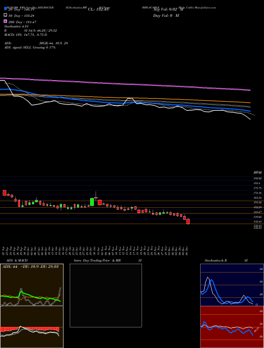Click the empty Intra Day Trading Price chart box

click(106, 295)
